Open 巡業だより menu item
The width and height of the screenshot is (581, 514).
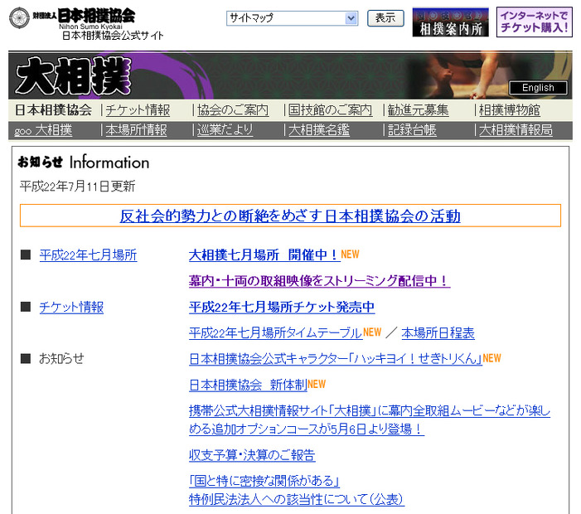point(225,130)
